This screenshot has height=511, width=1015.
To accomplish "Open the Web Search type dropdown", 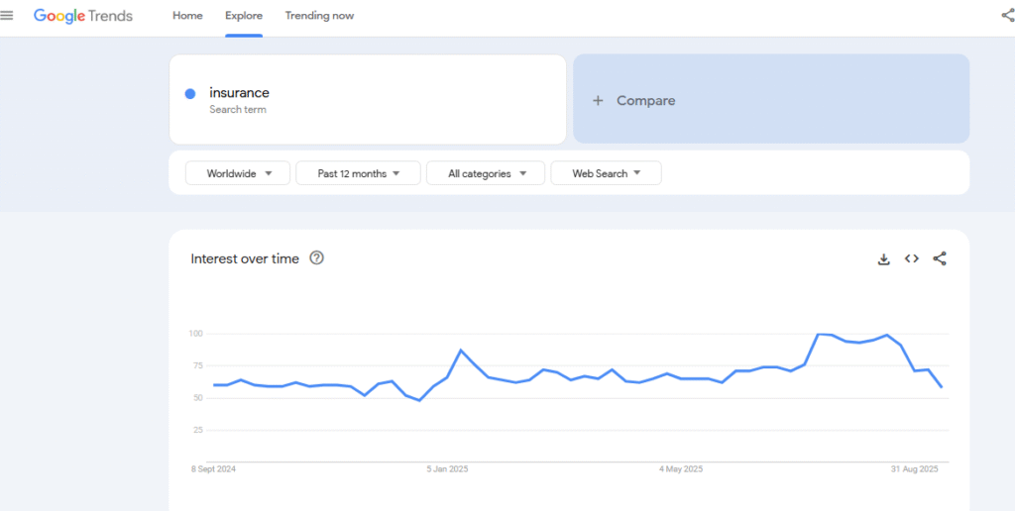I will click(606, 173).
